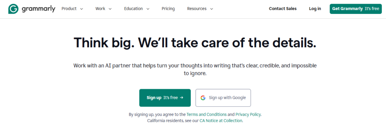
Task: Click the Log in link
Action: [x=315, y=9]
